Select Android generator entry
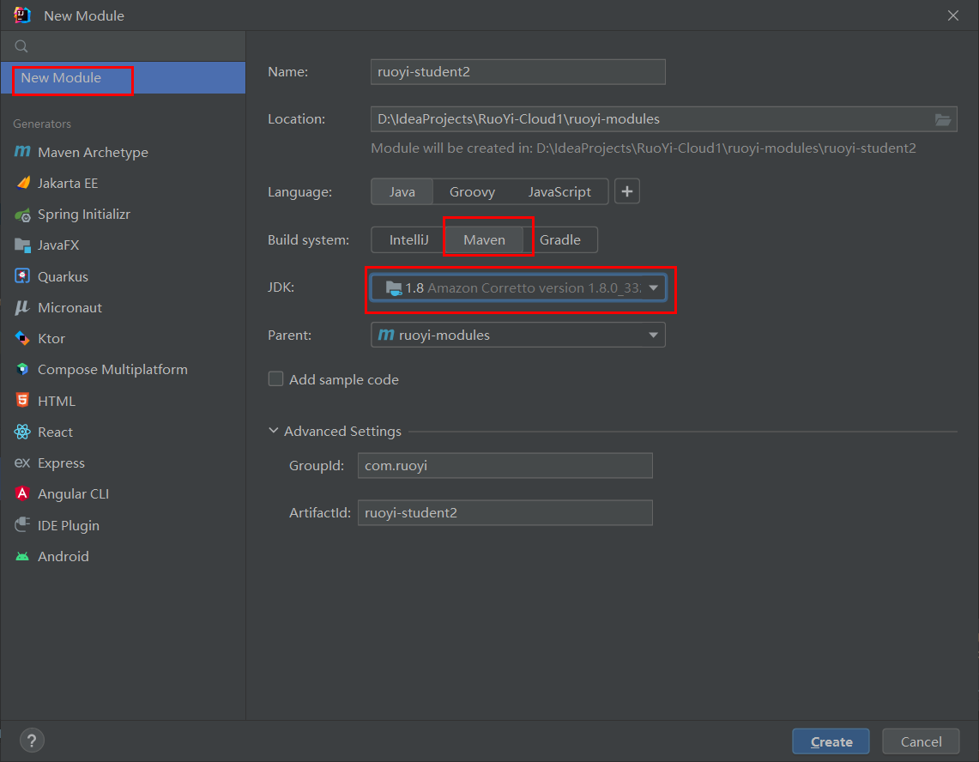979x762 pixels. (123, 557)
